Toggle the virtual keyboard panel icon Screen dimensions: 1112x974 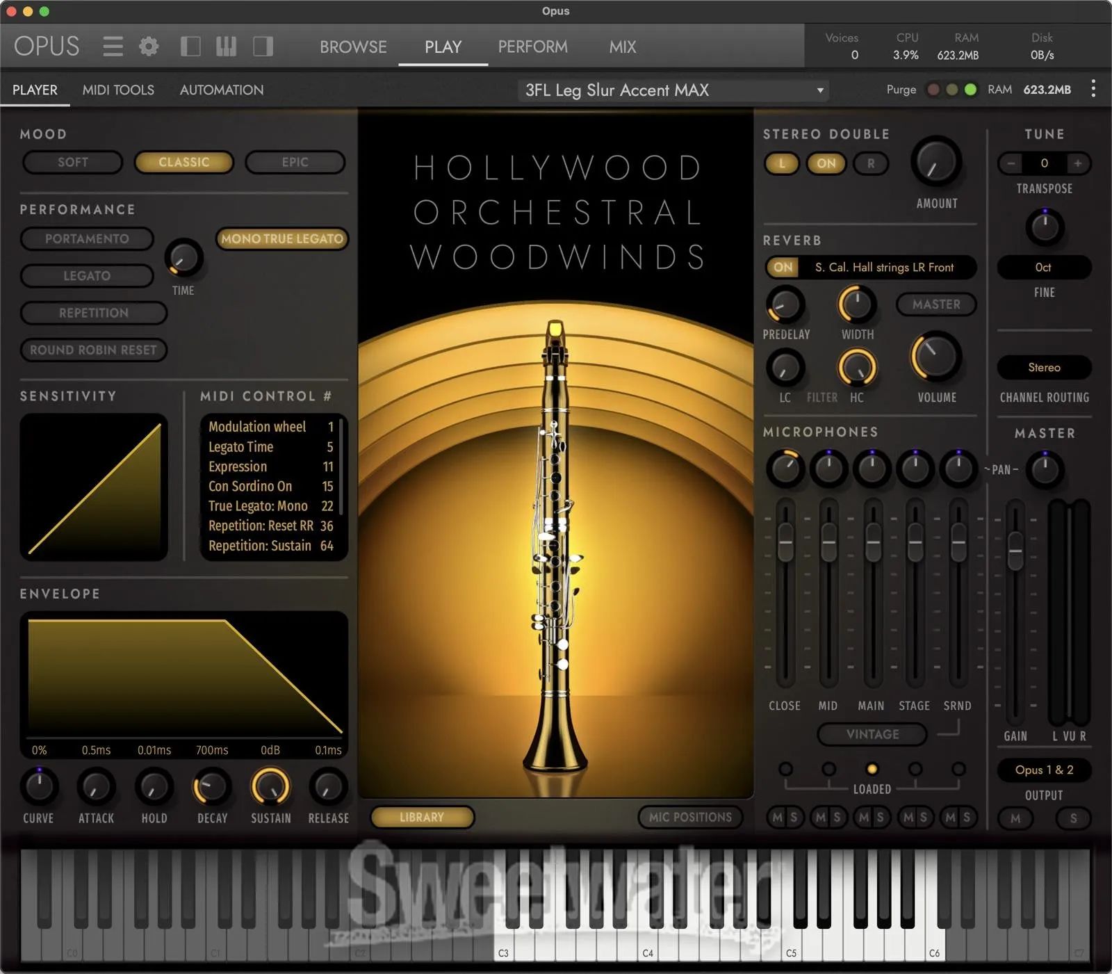(x=226, y=47)
